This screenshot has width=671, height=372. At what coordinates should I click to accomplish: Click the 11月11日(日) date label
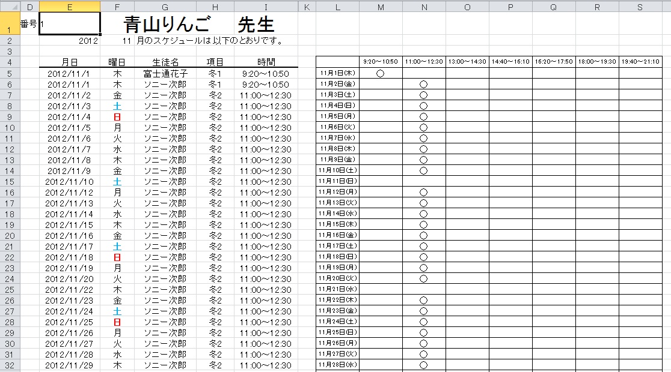click(x=337, y=181)
